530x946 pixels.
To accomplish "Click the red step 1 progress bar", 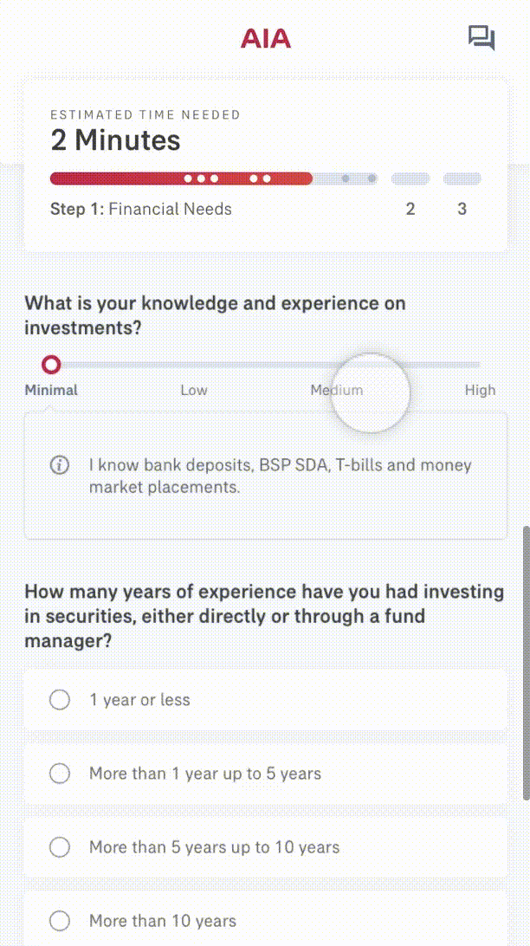I will [180, 178].
